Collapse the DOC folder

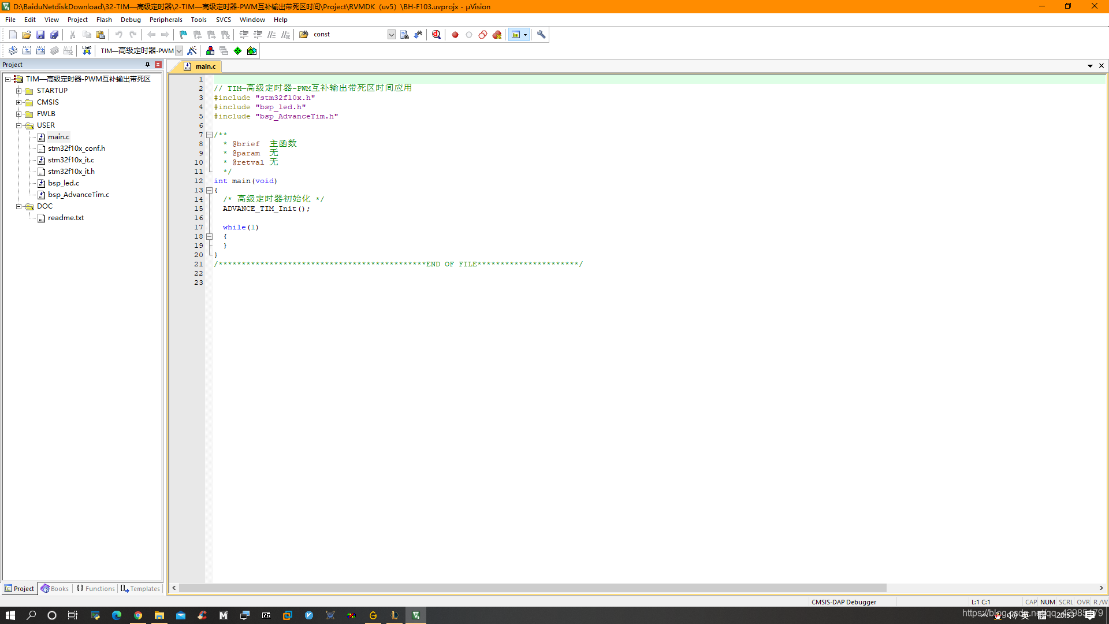pyautogui.click(x=18, y=206)
